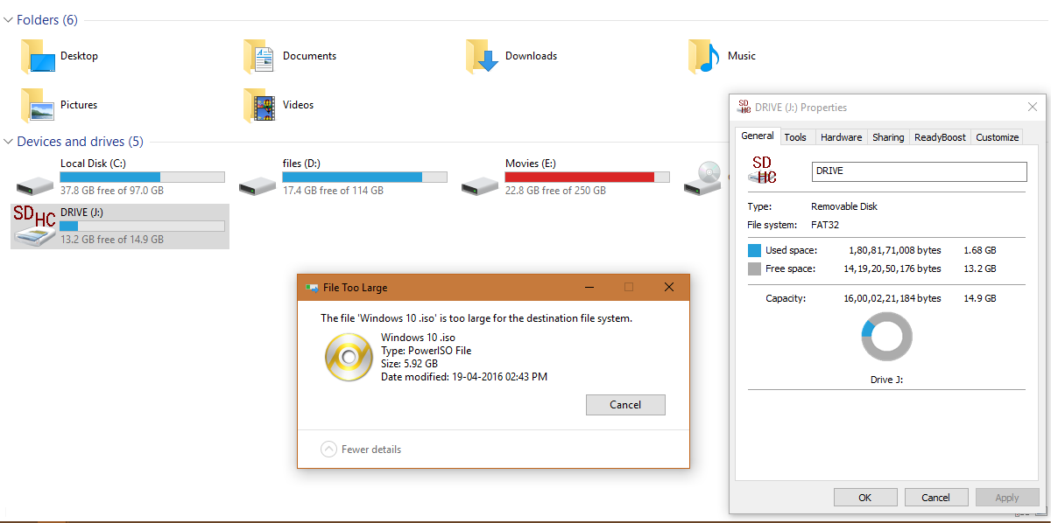Click the 'FAT32' file system value

pos(826,225)
